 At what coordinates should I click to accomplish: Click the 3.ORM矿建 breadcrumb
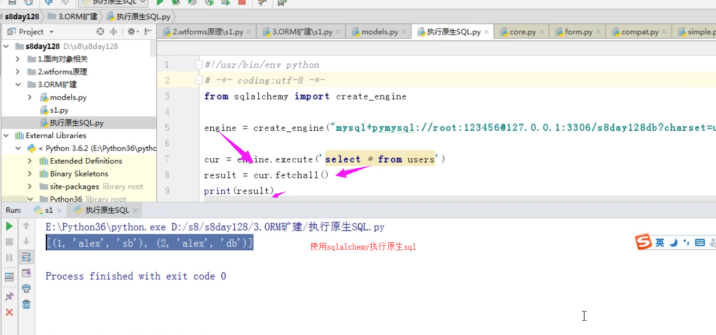point(73,16)
